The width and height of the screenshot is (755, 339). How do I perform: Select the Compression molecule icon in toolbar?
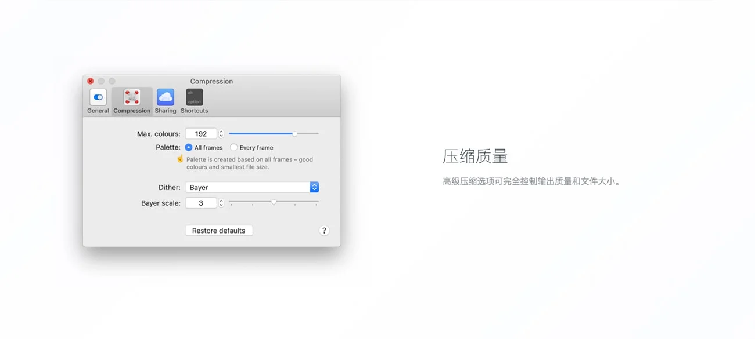132,97
